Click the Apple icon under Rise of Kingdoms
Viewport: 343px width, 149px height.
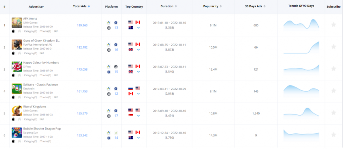[x=13, y=119]
